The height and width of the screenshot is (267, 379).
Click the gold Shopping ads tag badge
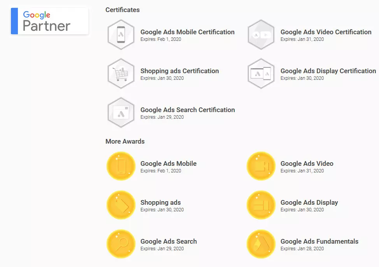click(x=121, y=205)
